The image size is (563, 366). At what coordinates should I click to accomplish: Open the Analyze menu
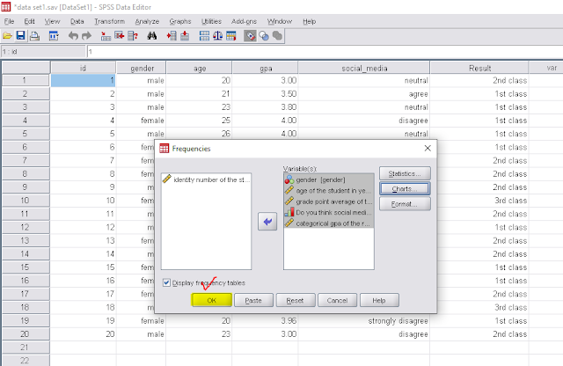(x=147, y=21)
